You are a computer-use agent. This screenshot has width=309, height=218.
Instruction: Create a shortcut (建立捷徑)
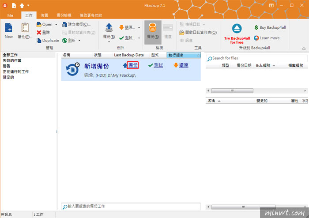point(76,24)
